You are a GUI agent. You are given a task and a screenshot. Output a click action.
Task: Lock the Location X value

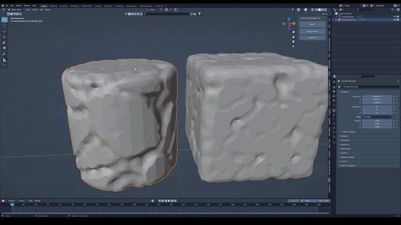coord(394,97)
